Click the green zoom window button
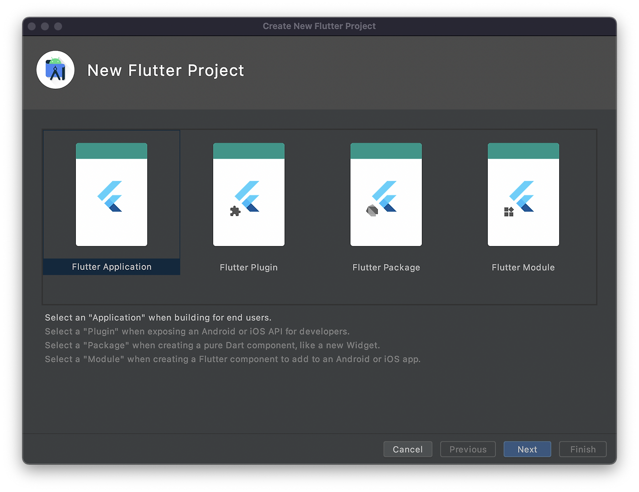Screen dimensions: 639x492 (58, 26)
